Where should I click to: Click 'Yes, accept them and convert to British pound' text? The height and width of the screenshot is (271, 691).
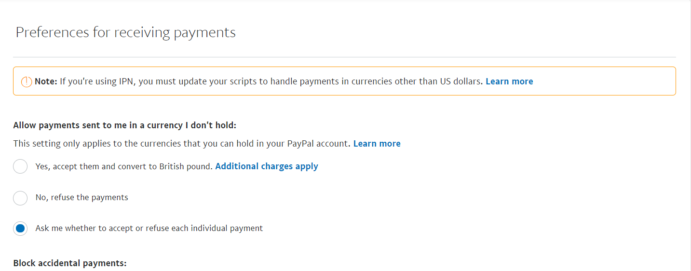(124, 166)
